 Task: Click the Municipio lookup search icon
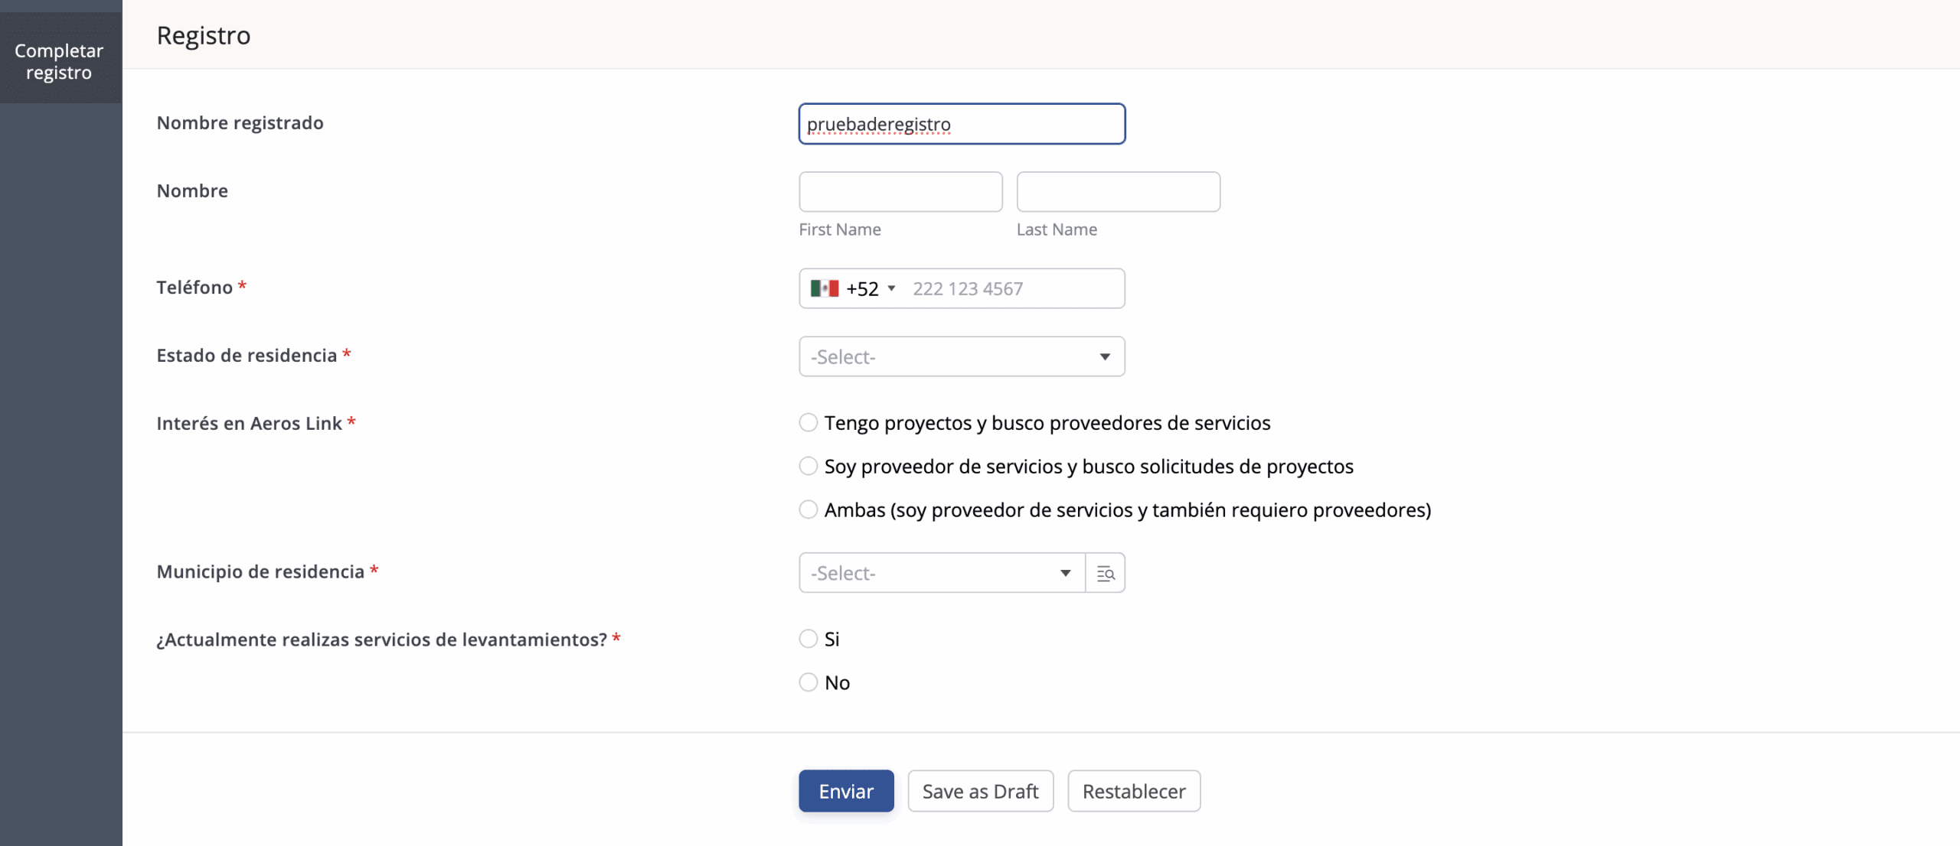tap(1105, 573)
